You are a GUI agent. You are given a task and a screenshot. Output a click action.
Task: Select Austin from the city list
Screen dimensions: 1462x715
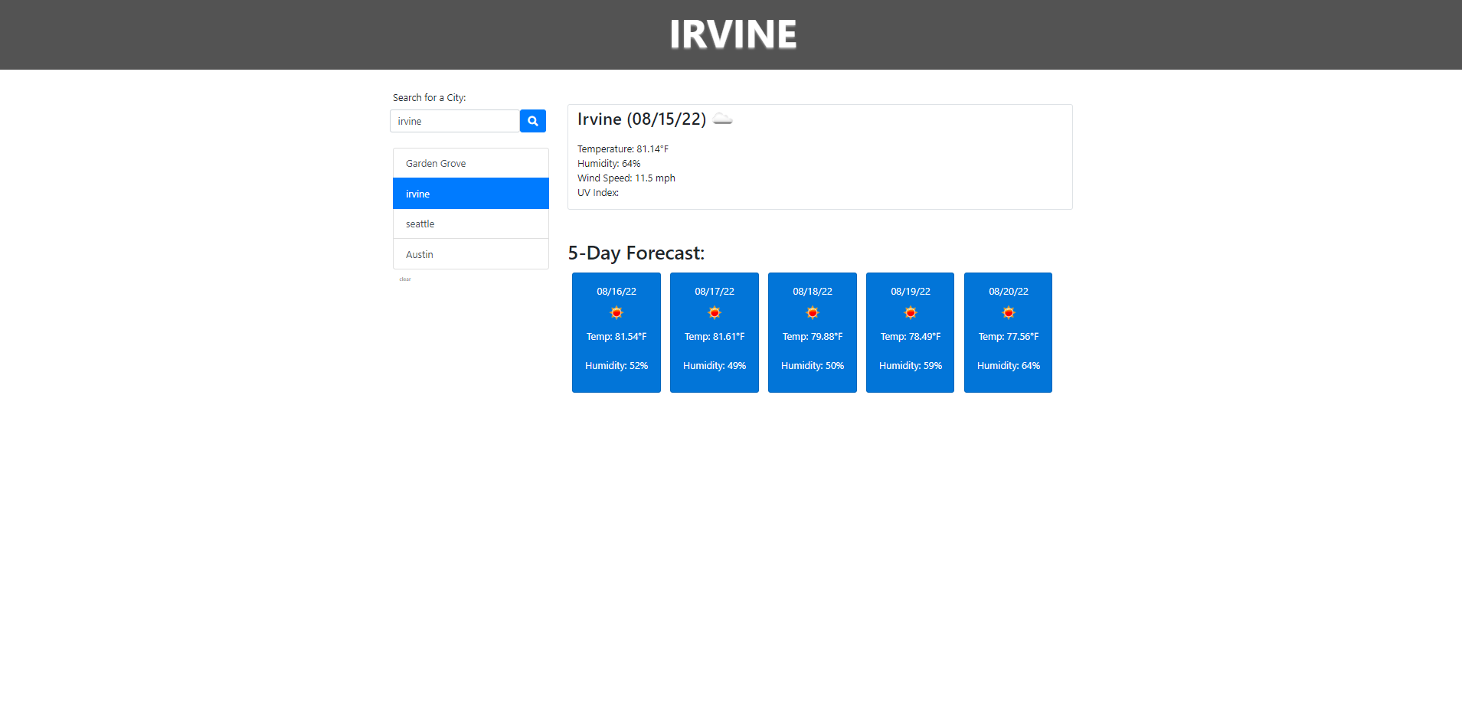[419, 254]
